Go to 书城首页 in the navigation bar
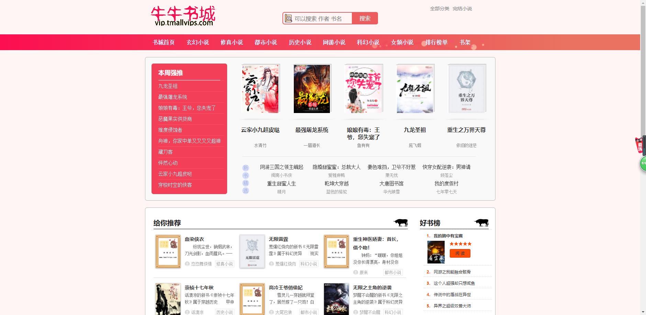646x315 pixels. click(x=164, y=42)
